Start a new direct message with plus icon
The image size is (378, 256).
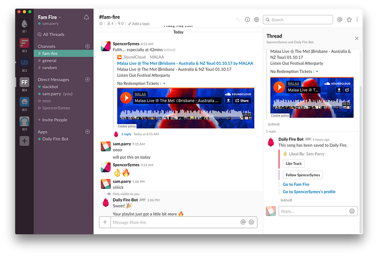click(87, 79)
